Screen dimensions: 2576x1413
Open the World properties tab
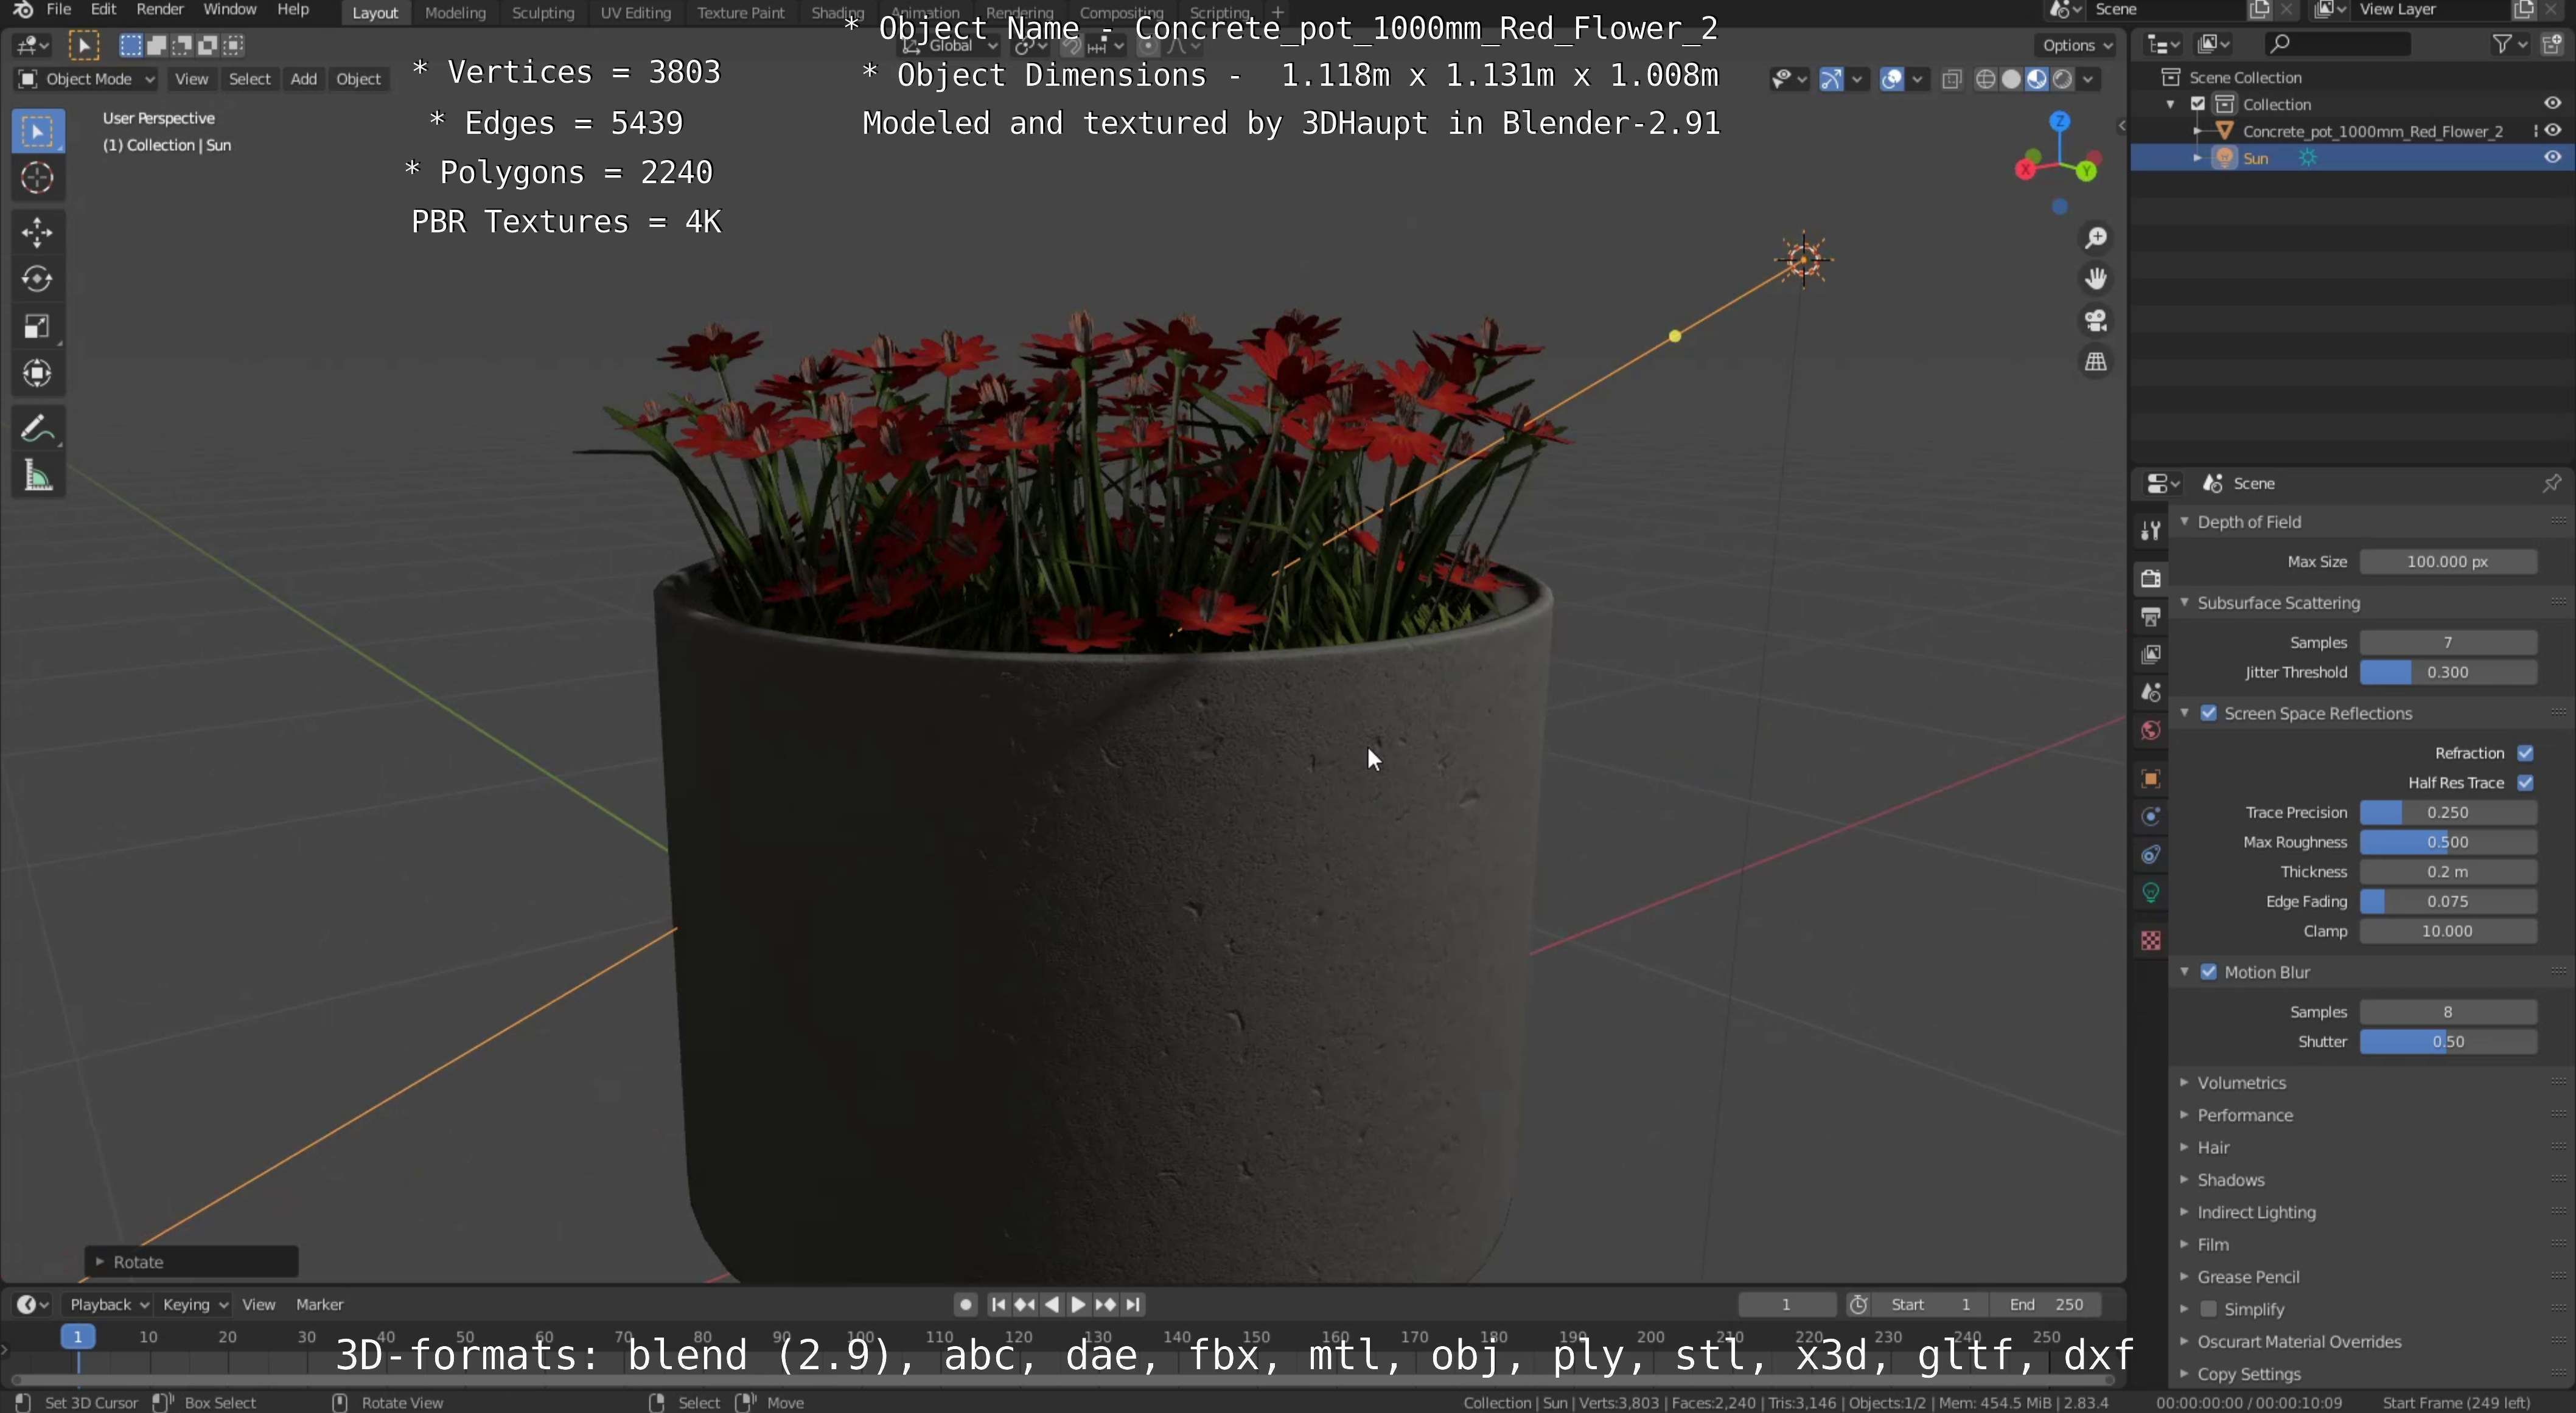2150,731
